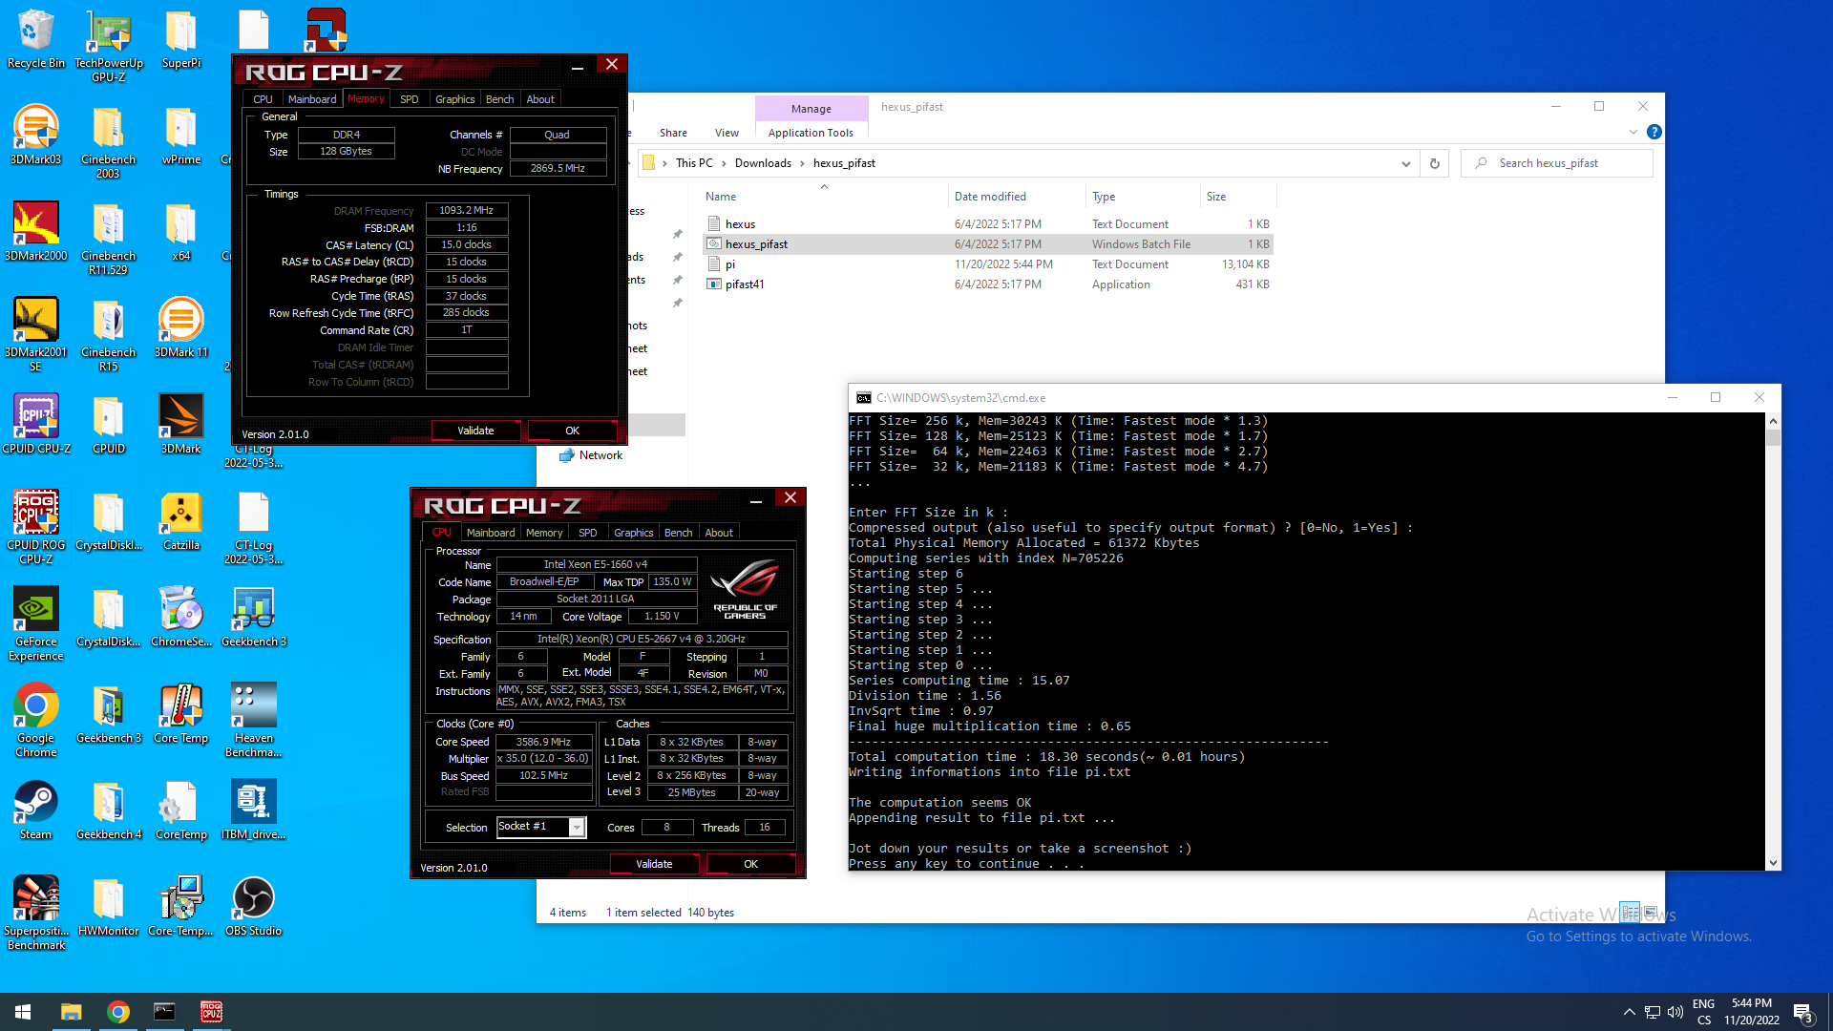The width and height of the screenshot is (1833, 1031).
Task: Launch 3DMark desktop shortcut
Action: coord(180,425)
